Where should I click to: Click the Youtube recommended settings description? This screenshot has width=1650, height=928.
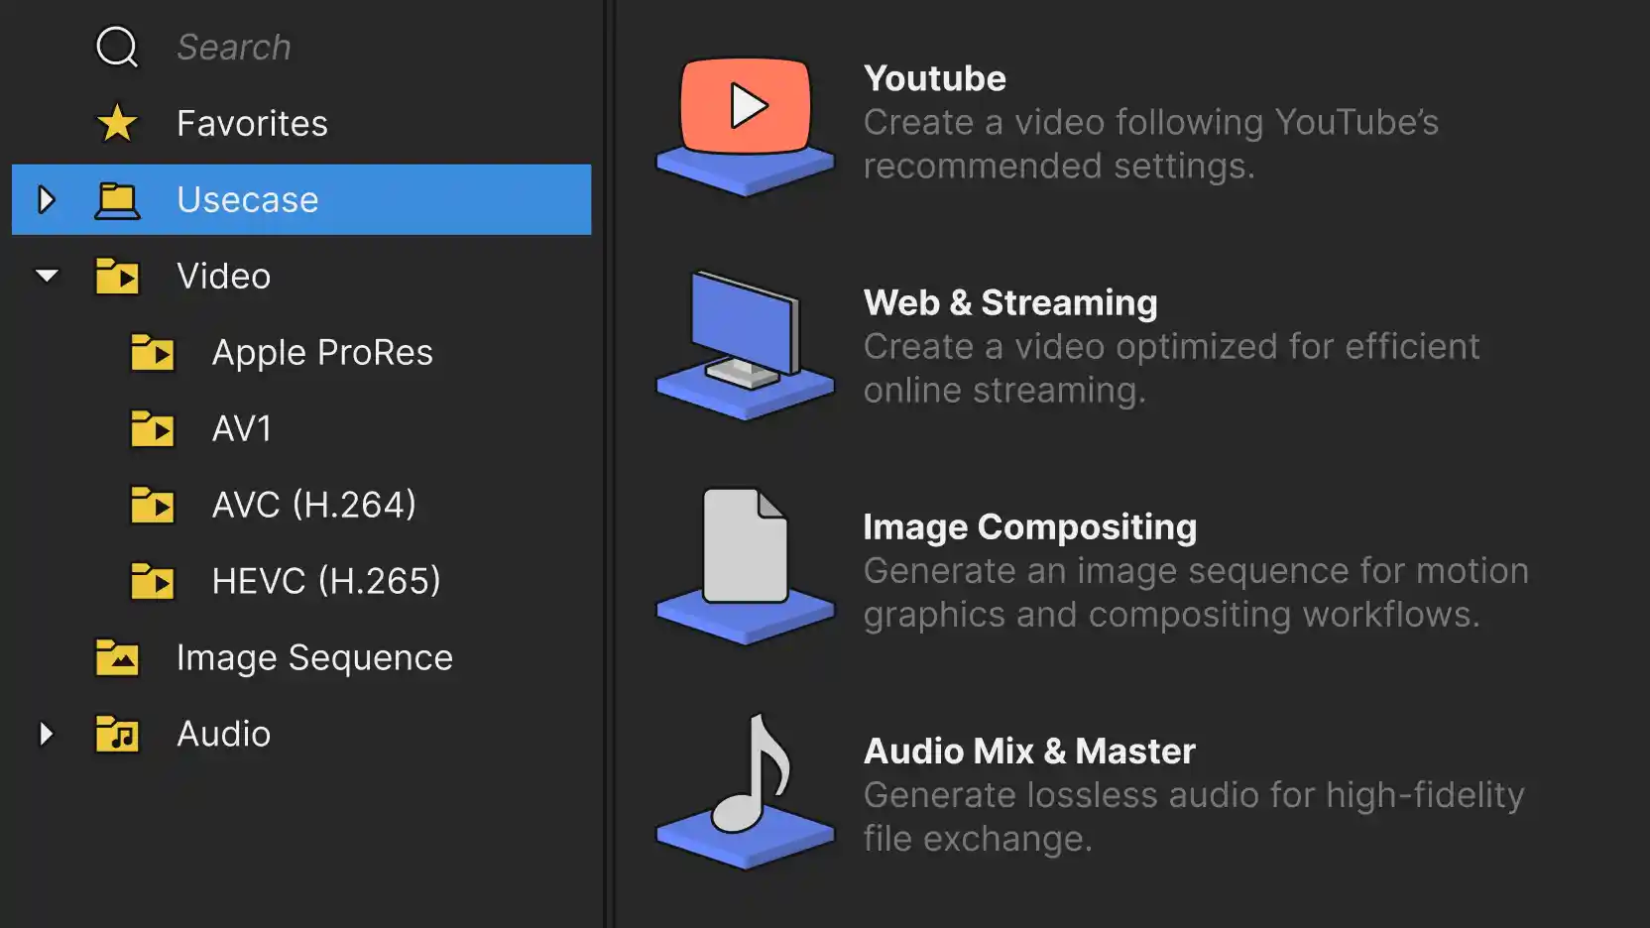click(1151, 144)
